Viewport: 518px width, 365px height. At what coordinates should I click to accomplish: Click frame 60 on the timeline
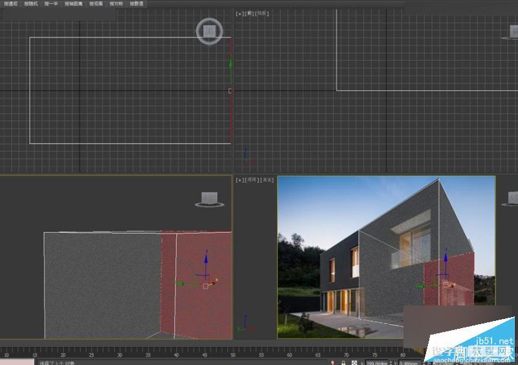pos(289,355)
